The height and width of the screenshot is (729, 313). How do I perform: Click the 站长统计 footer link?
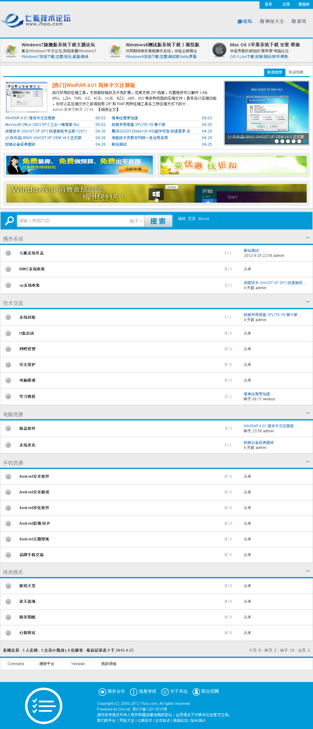(x=198, y=721)
